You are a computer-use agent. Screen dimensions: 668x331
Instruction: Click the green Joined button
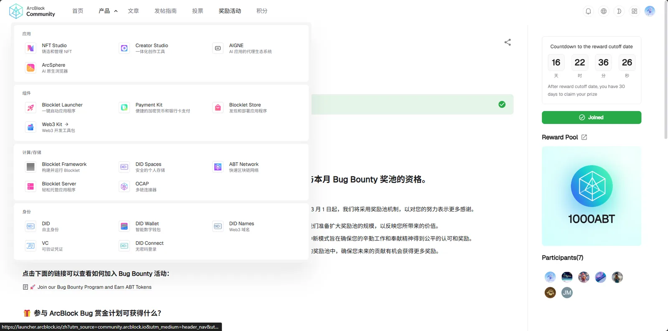592,117
